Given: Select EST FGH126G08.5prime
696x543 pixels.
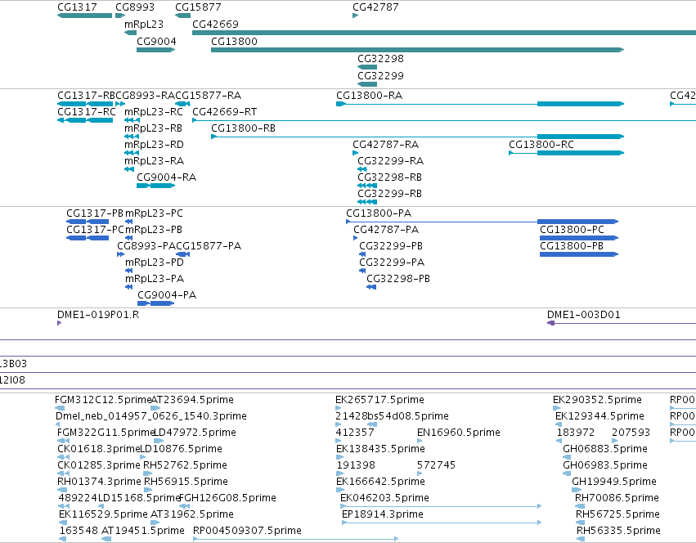Looking at the screenshot, I should (227, 498).
